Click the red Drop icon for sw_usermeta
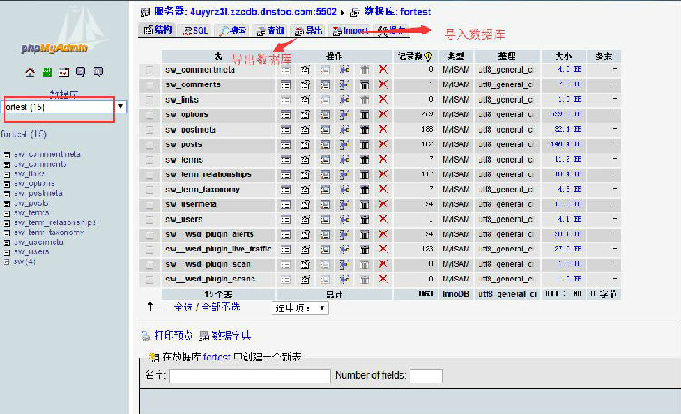This screenshot has width=681, height=414. click(382, 204)
